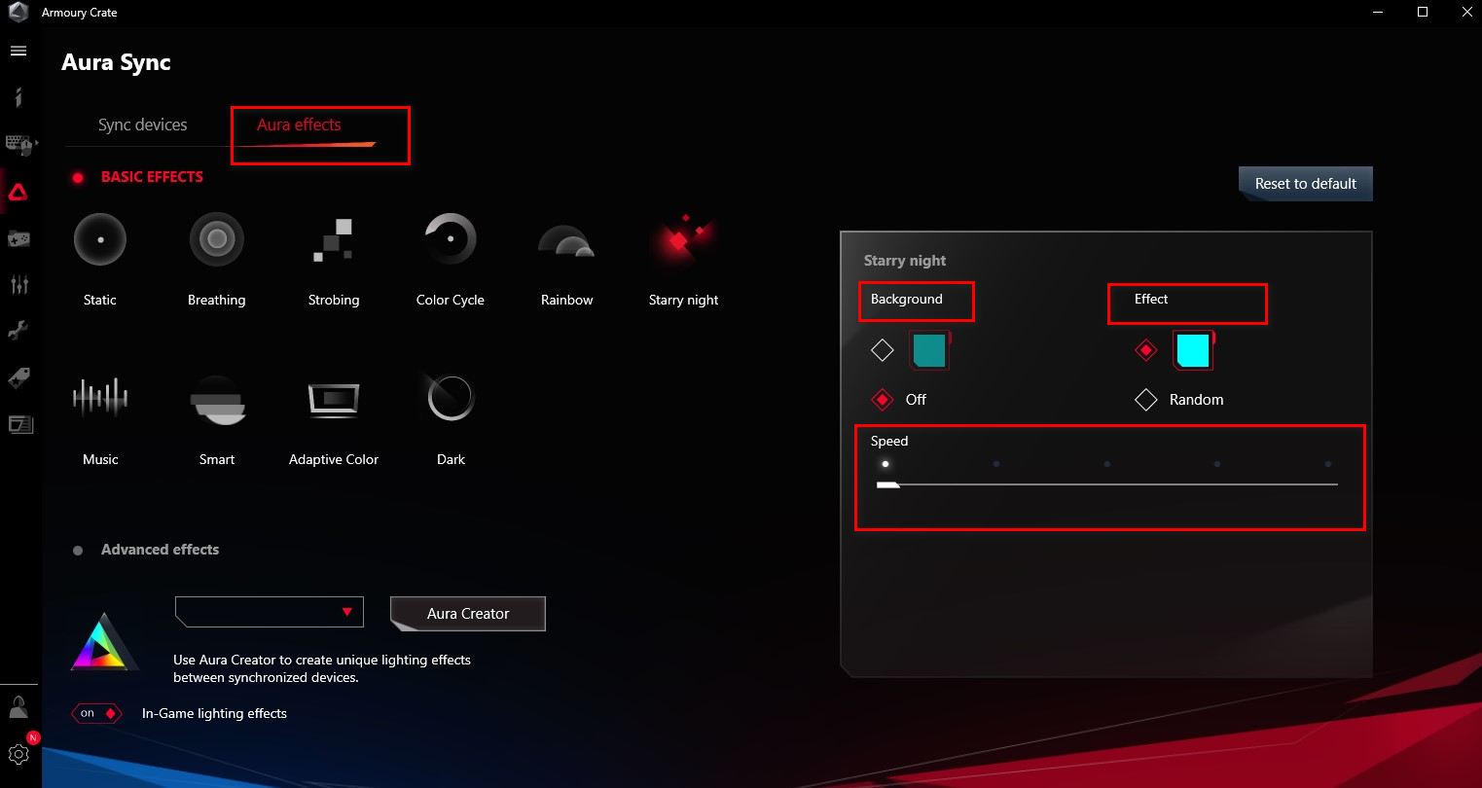Select the Effect color radio option
This screenshot has width=1482, height=788.
point(1146,350)
